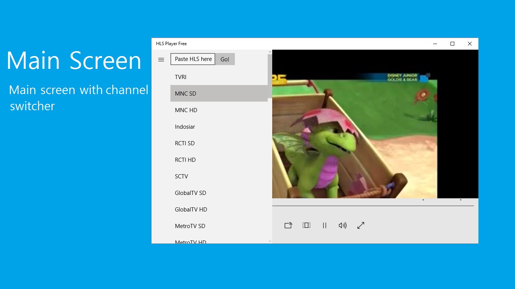Select the Indosiar channel
Image resolution: width=515 pixels, height=289 pixels.
click(x=219, y=126)
